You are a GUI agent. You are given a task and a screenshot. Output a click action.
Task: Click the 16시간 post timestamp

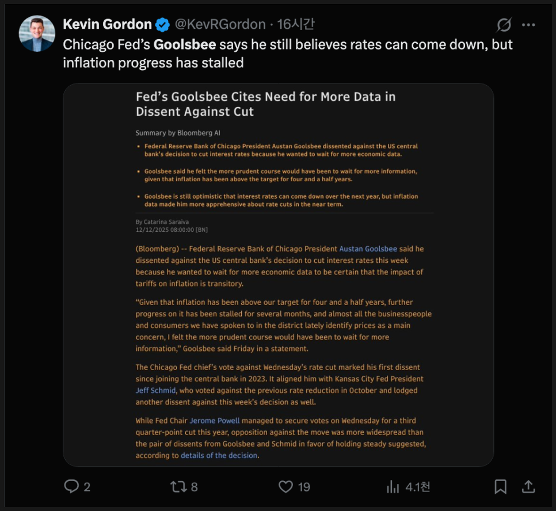[296, 25]
